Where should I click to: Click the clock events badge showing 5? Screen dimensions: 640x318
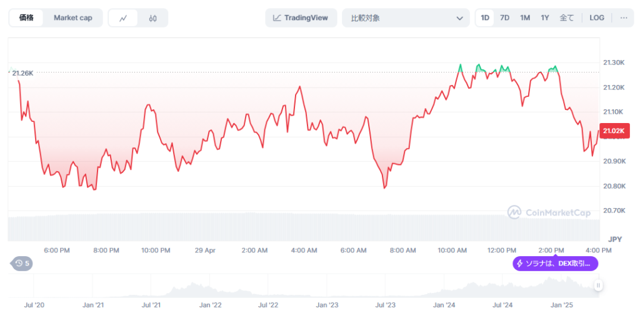(22, 264)
